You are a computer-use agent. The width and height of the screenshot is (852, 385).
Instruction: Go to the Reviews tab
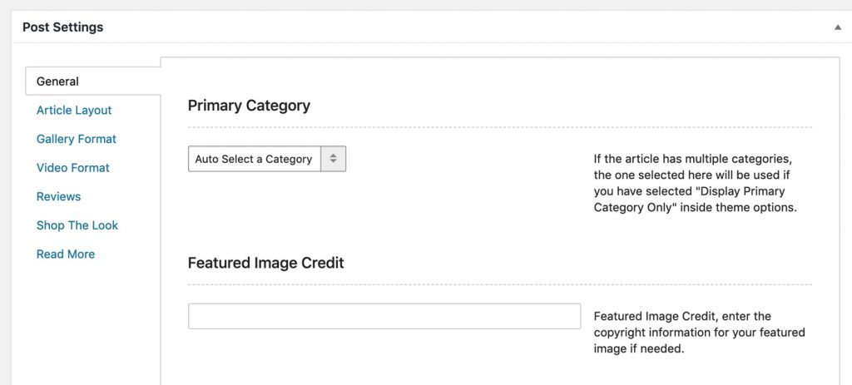point(59,196)
